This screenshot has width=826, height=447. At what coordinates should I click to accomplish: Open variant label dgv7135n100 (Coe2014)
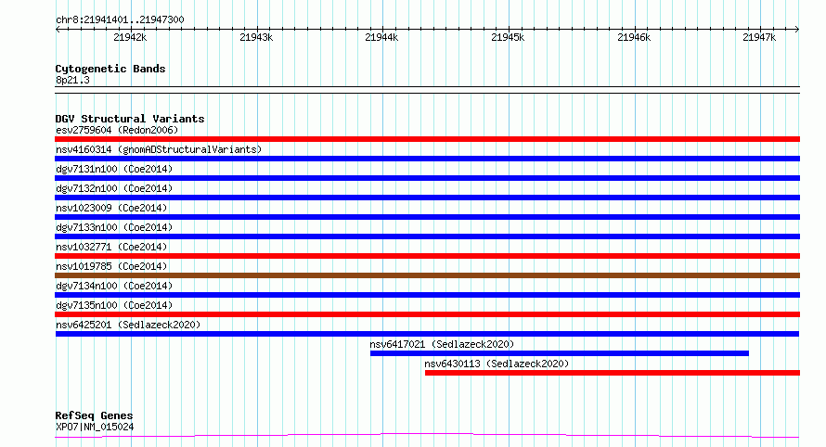click(x=114, y=305)
